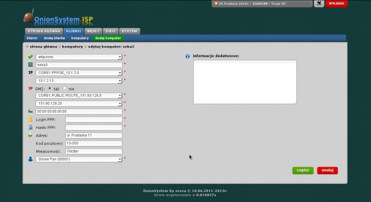Click the orange RSS icon in top bar
371x202 pixels.
coord(216,3)
